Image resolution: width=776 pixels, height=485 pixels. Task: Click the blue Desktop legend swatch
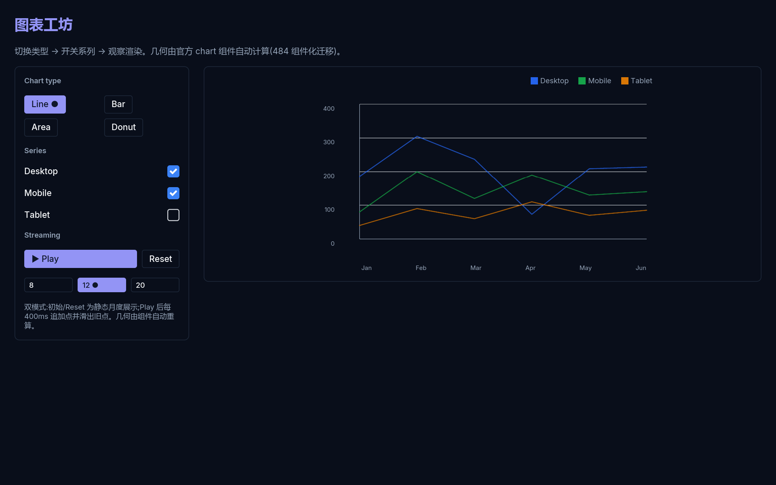coord(534,81)
